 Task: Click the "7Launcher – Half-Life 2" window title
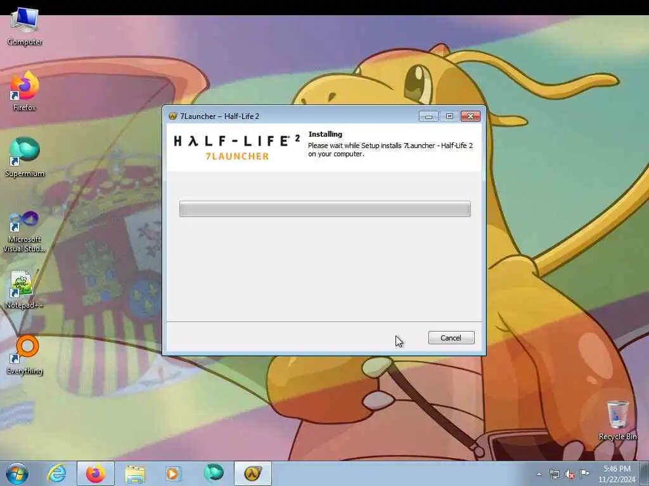[x=219, y=116]
